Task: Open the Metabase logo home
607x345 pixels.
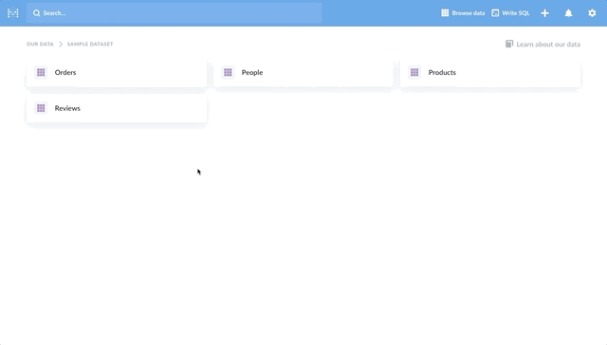Action: pyautogui.click(x=12, y=13)
